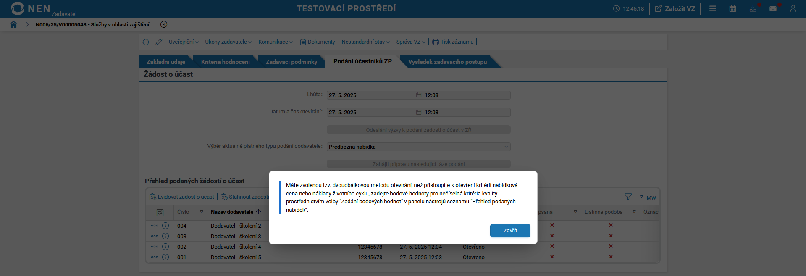This screenshot has height=276, width=806.
Task: Open the hamburger menu icon in header
Action: click(x=713, y=8)
